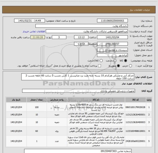The image size is (158, 153).
Task: Click the تعداد / مقدار column header
Action: click(x=37, y=100)
